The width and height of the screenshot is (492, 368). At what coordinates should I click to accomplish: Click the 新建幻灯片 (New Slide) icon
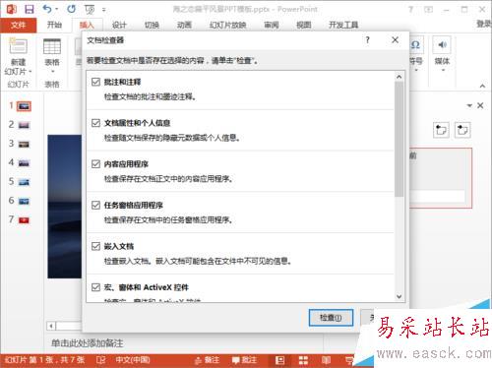coord(19,46)
